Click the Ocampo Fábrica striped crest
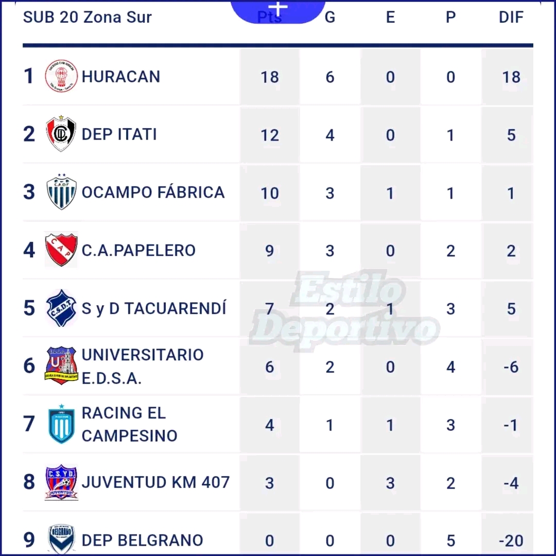 point(61,193)
